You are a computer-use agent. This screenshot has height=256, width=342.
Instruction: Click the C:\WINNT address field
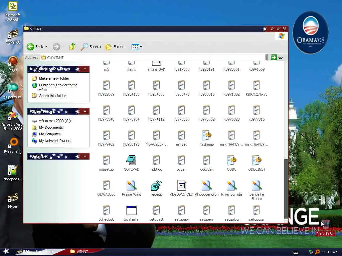153,57
